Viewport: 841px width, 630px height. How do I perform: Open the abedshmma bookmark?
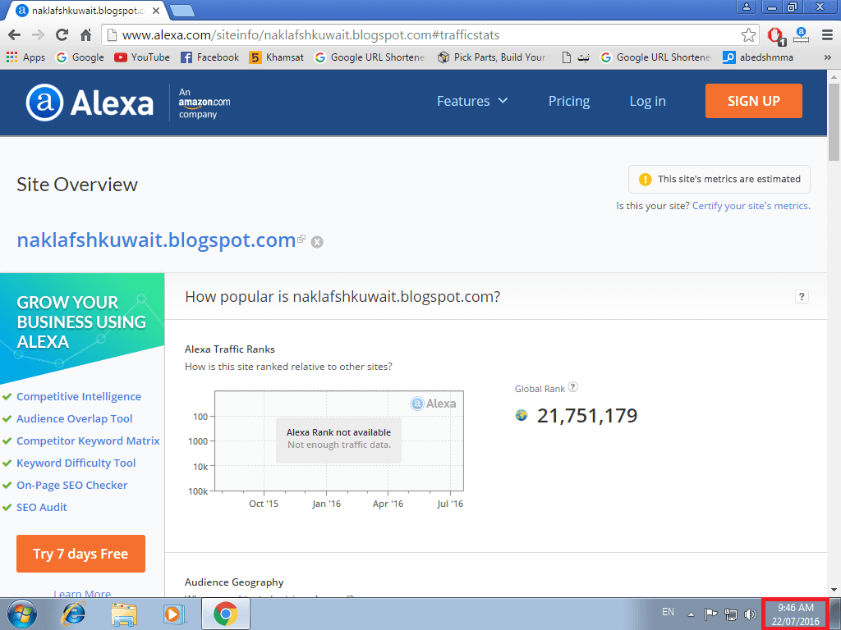click(758, 57)
